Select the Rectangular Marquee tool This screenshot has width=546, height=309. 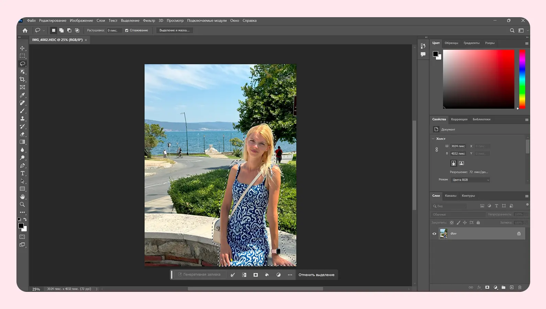[22, 56]
